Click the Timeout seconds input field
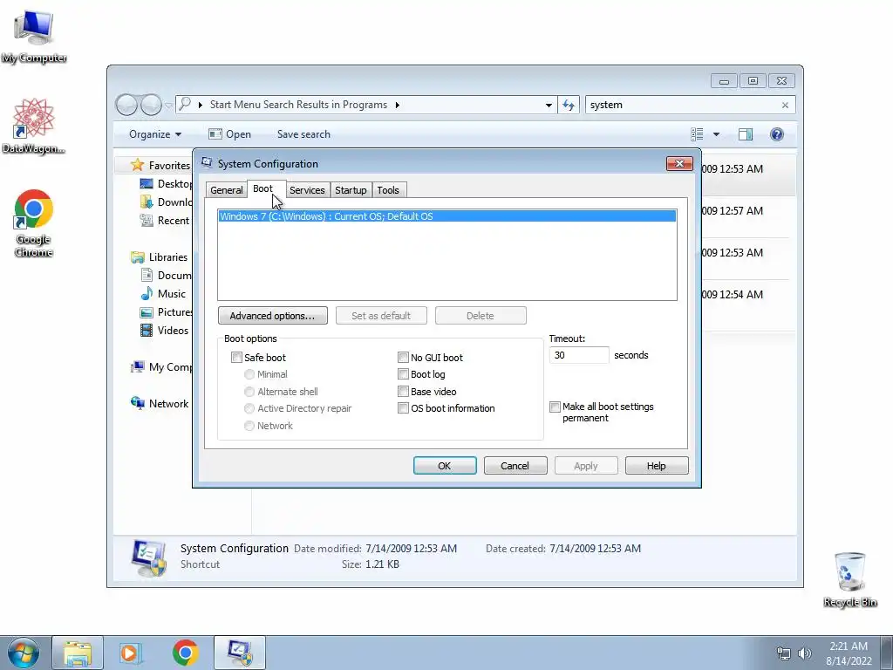Screen dimensions: 893x670 [579, 355]
